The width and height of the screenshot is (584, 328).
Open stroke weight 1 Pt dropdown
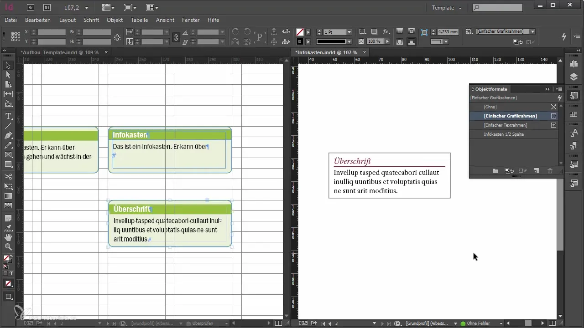(x=349, y=32)
